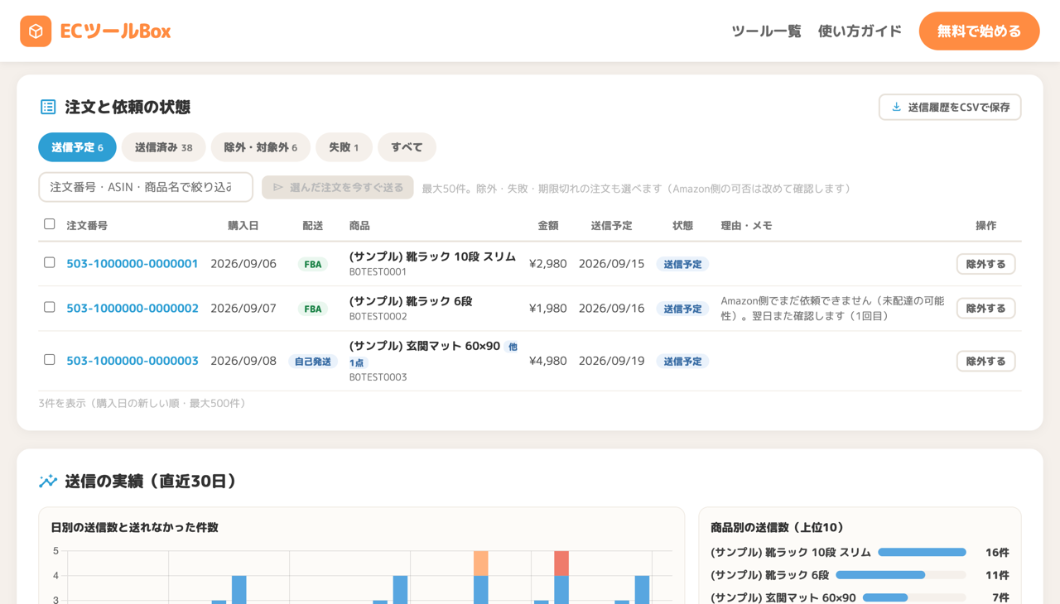1060x604 pixels.
Task: Click scheduled date 2026/09/16
Action: tap(611, 308)
